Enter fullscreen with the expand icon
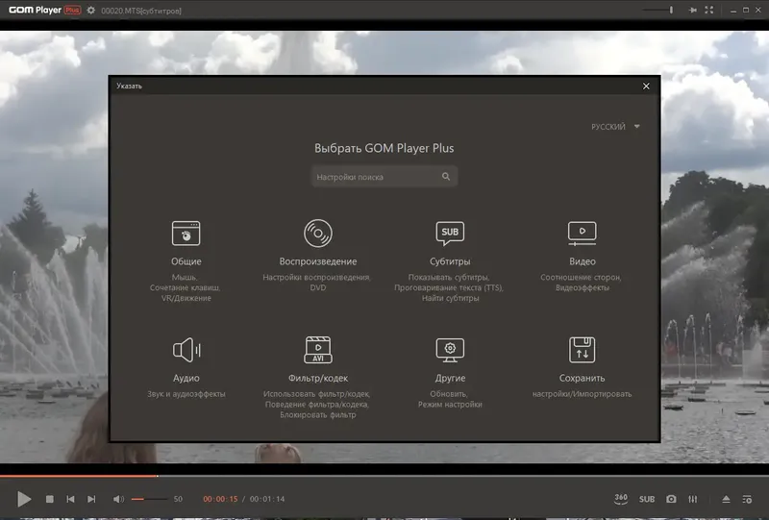 pyautogui.click(x=708, y=10)
